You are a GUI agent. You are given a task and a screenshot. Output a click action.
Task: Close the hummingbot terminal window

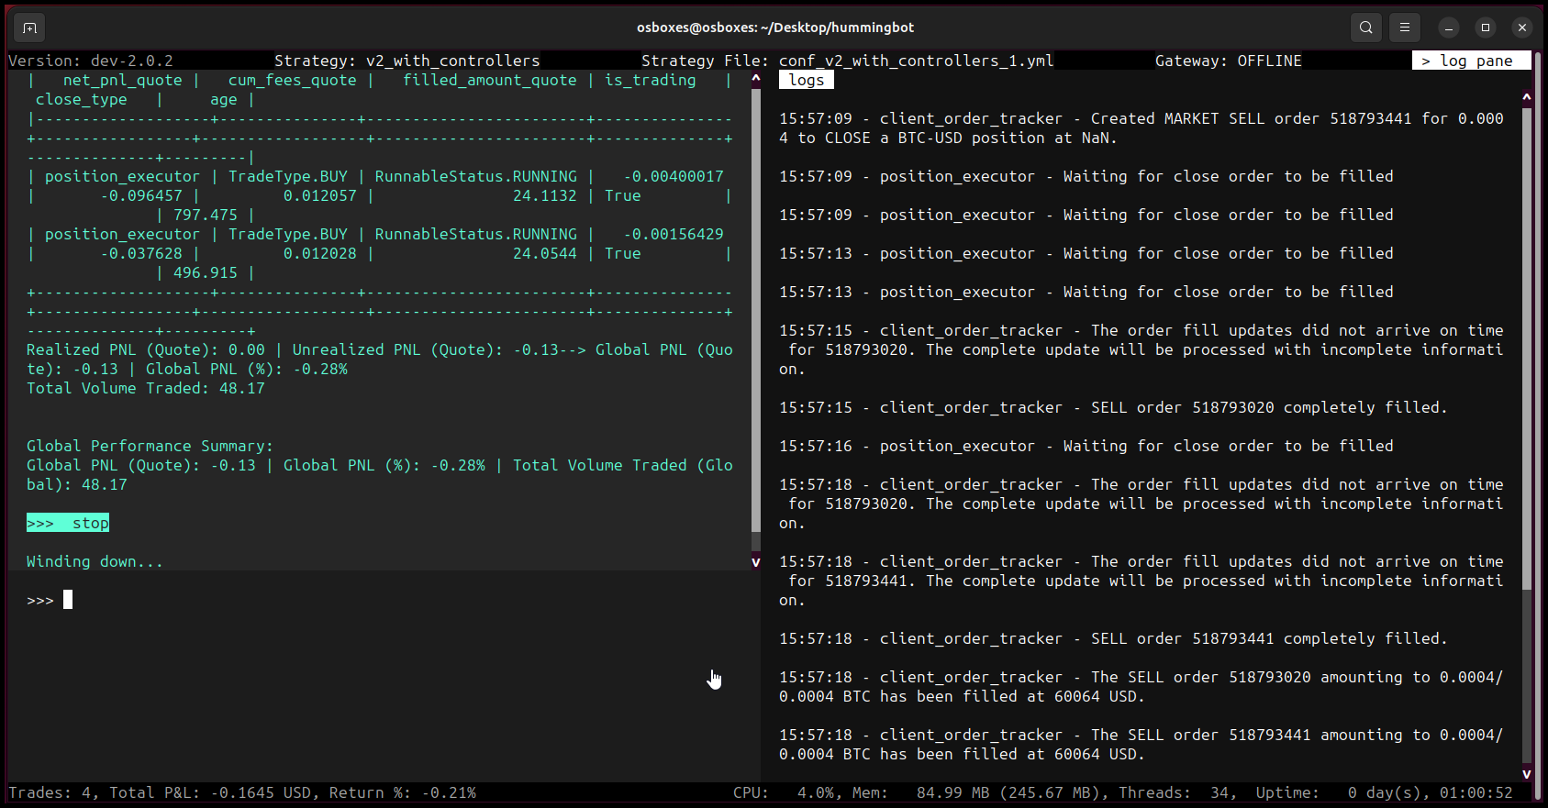[1522, 28]
